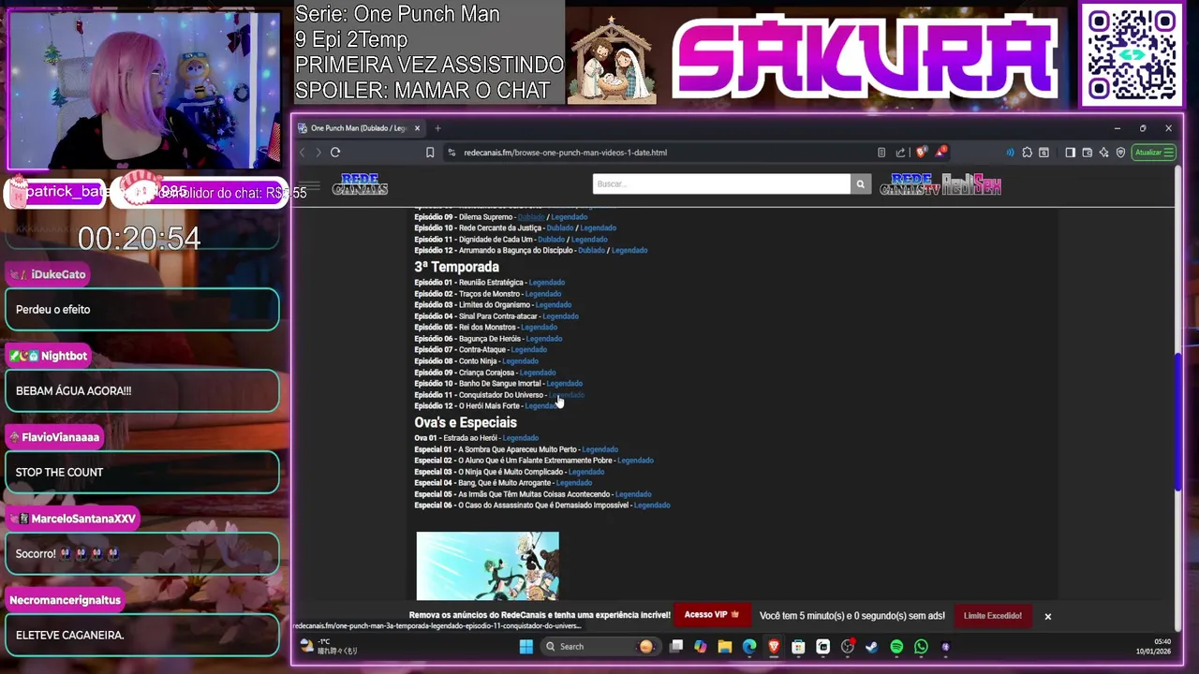This screenshot has width=1199, height=674.
Task: Open the taskbar clock and date
Action: [1153, 647]
